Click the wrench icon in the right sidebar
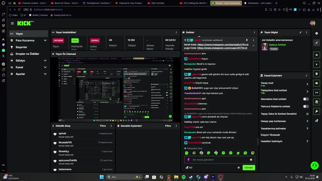The image size is (322, 181). pyautogui.click(x=316, y=111)
